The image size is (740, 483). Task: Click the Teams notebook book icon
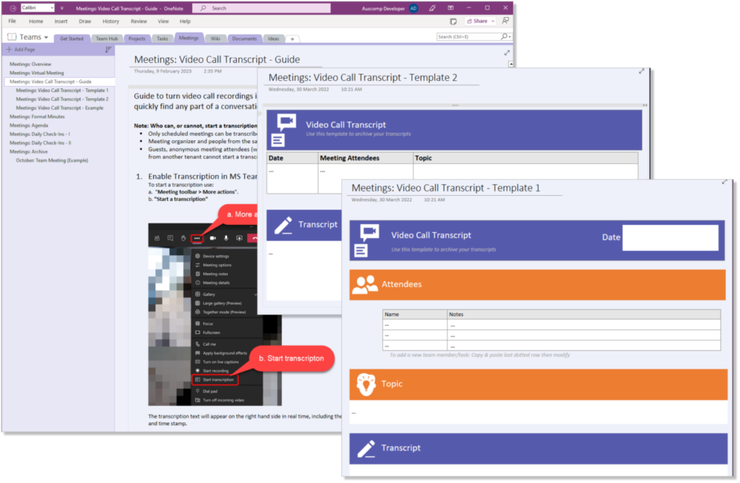tap(12, 37)
